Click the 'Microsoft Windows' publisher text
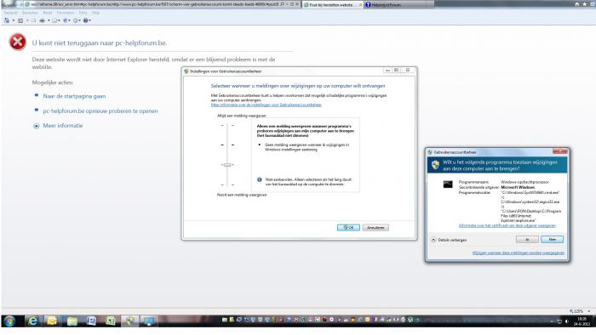 click(518, 187)
